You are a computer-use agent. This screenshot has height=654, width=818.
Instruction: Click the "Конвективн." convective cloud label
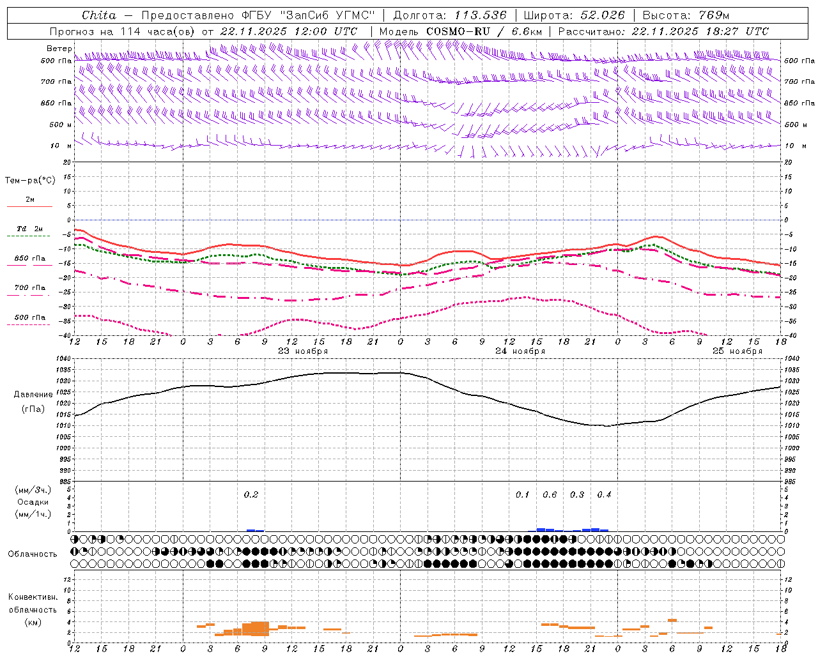point(33,597)
